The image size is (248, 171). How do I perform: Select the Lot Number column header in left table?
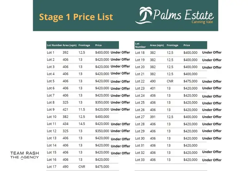54,45
